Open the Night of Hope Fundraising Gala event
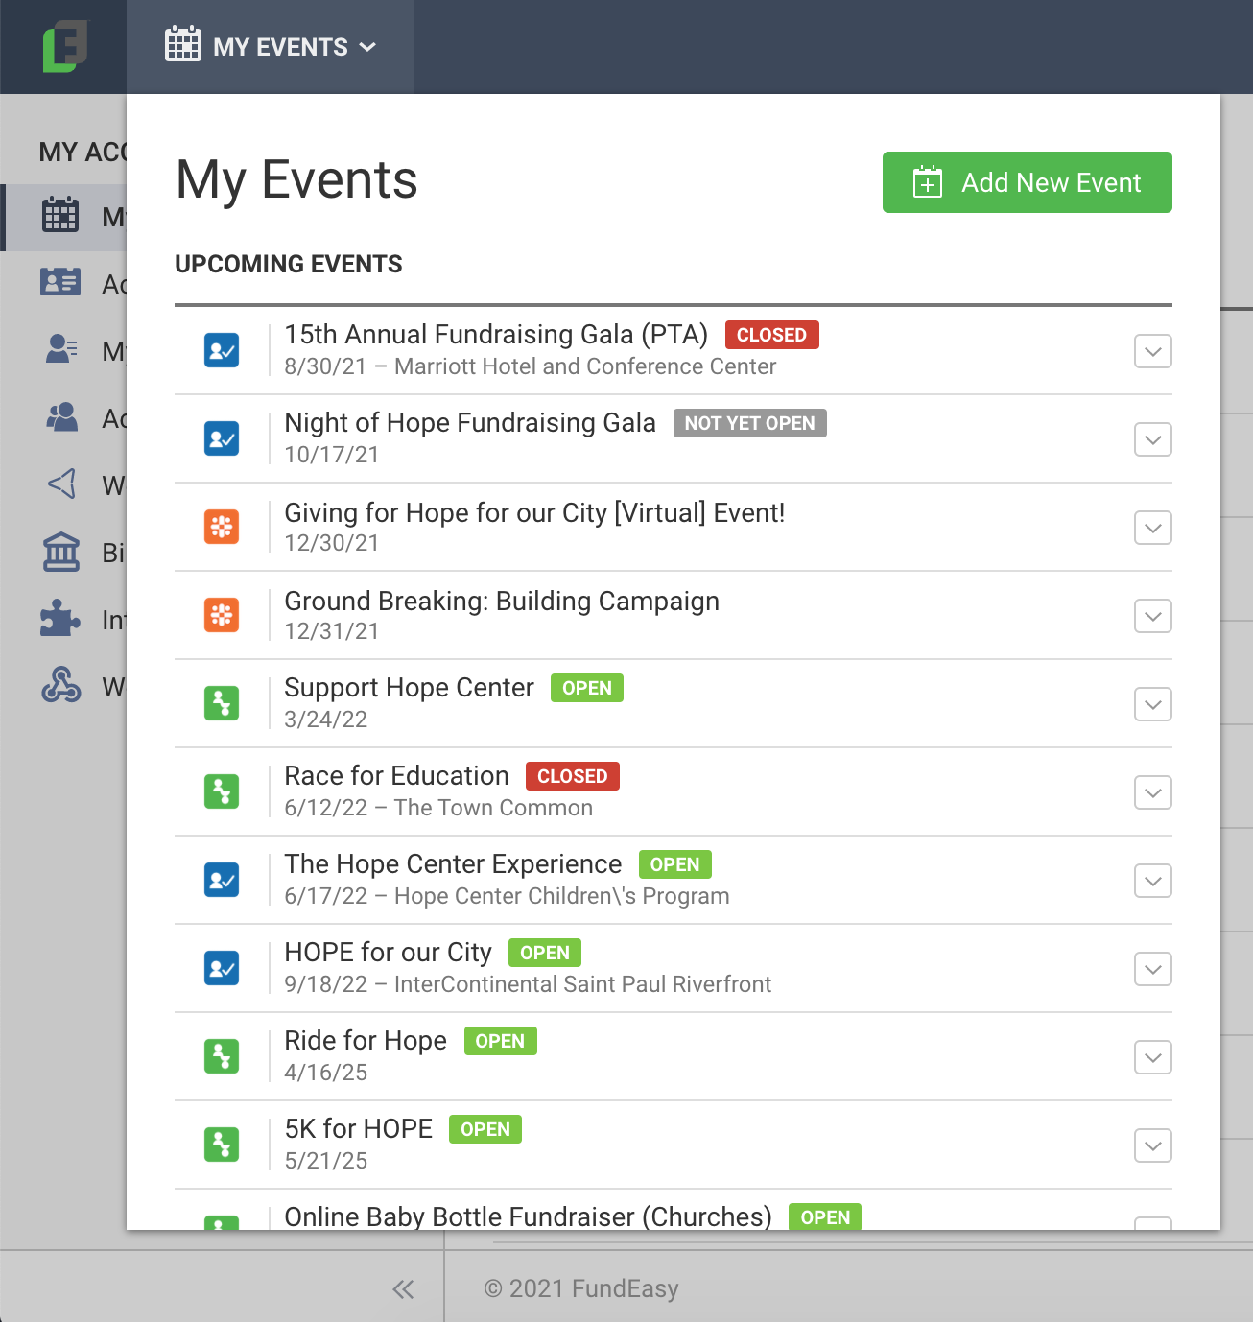 (470, 423)
